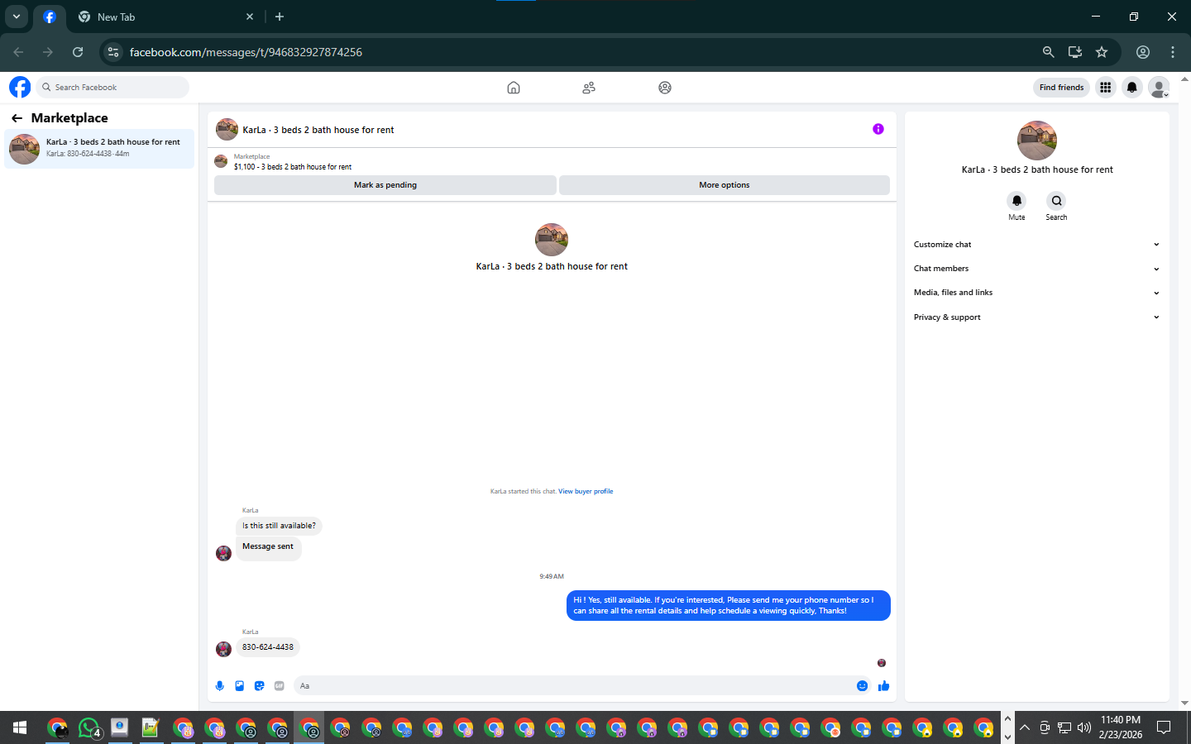Search in conversation using magnifier icon
1191x744 pixels.
click(x=1056, y=201)
